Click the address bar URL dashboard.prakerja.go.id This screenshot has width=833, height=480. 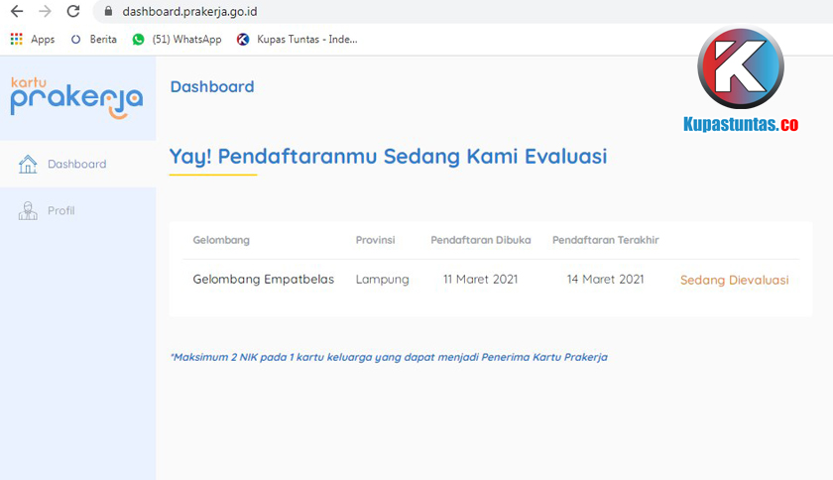pos(189,11)
